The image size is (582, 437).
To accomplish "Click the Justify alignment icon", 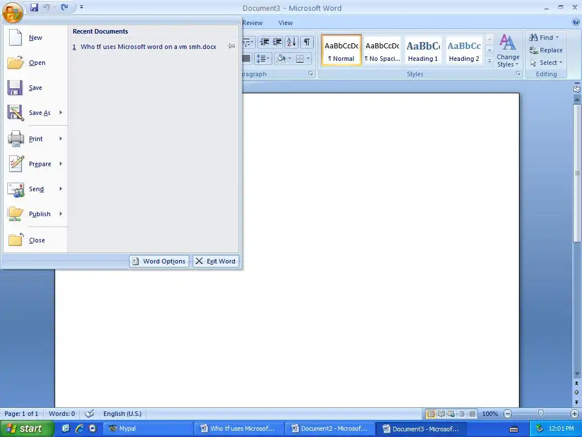I will pyautogui.click(x=247, y=59).
